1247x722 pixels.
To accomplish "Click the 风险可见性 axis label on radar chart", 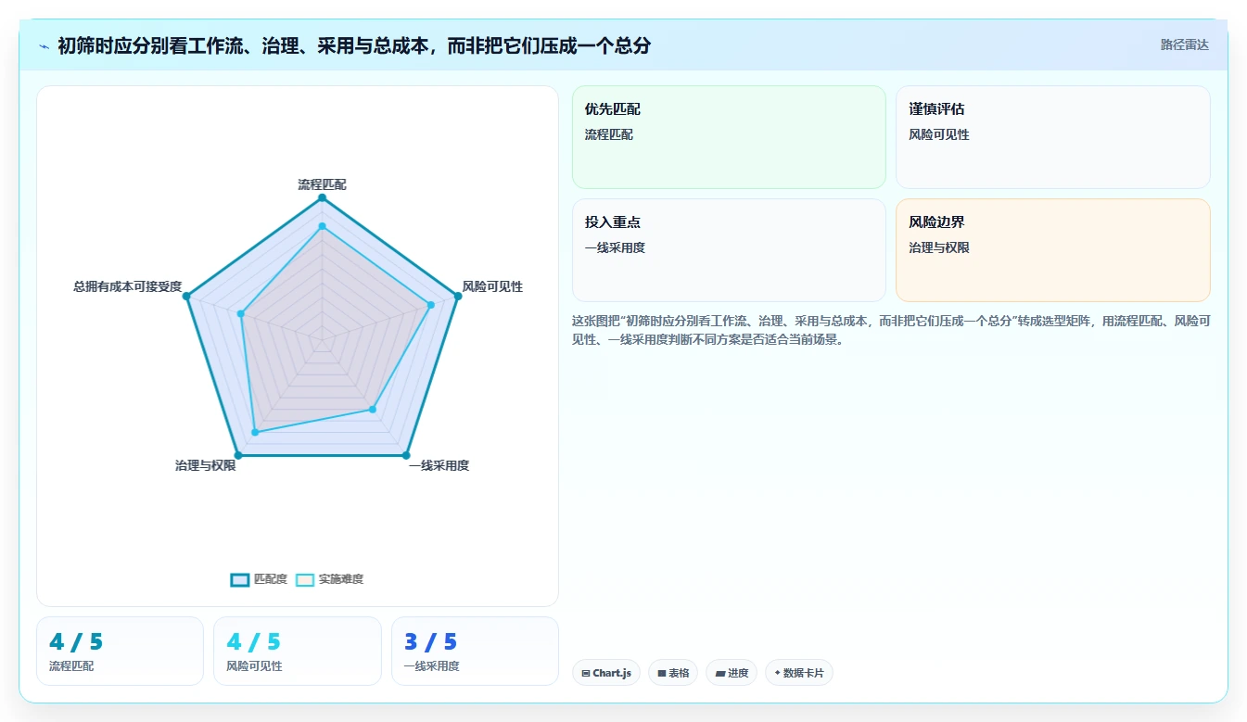I will point(492,286).
